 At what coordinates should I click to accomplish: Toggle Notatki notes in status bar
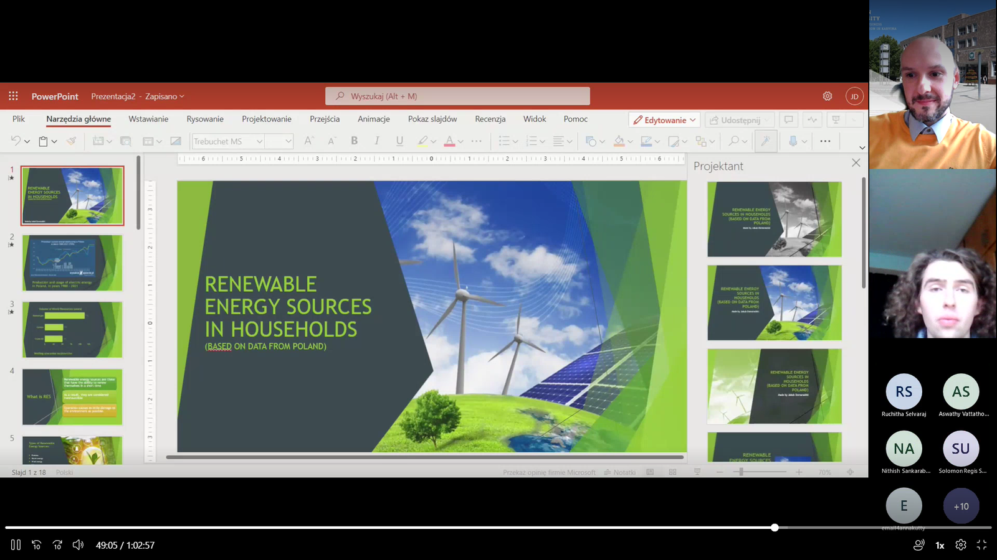coord(620,472)
